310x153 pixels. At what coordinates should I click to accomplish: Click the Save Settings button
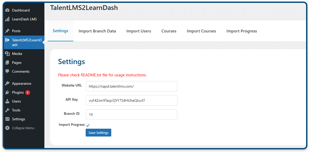(98, 133)
